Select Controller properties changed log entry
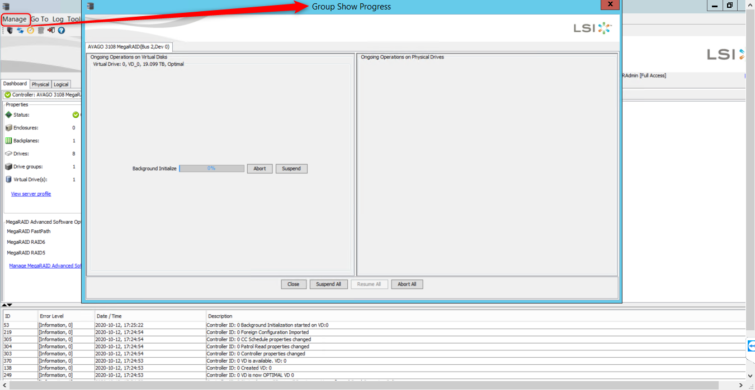 click(374, 354)
